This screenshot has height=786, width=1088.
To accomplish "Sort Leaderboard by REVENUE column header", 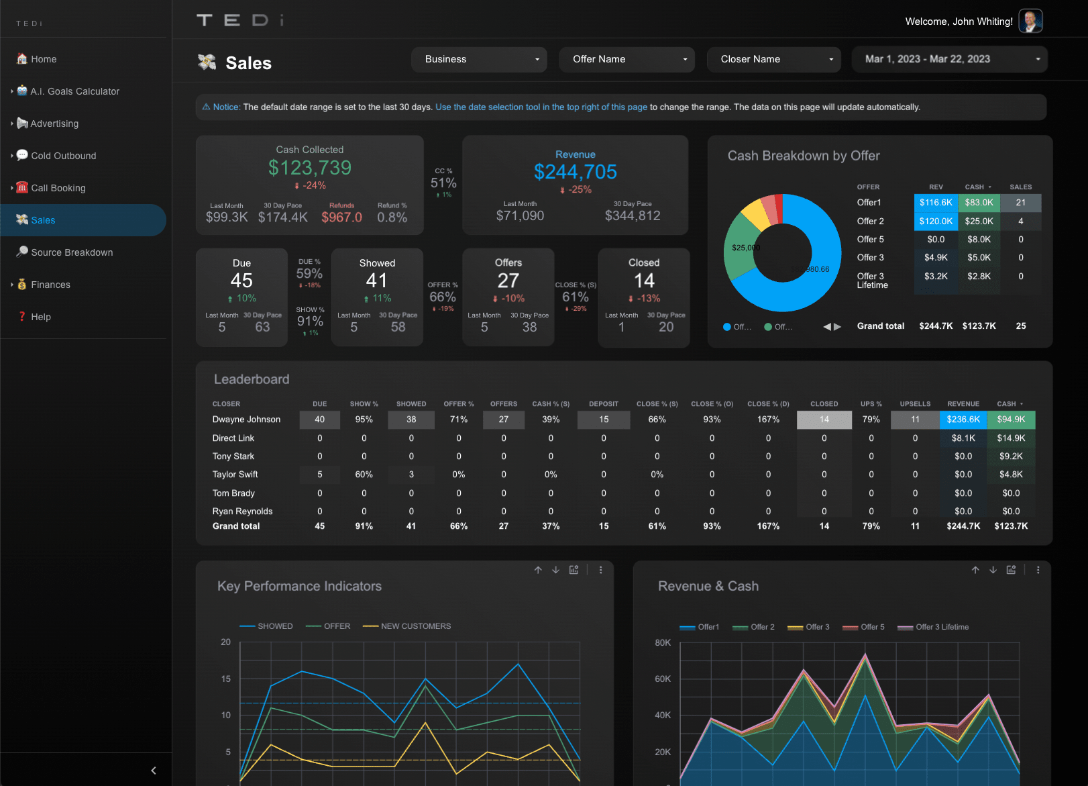I will click(963, 403).
